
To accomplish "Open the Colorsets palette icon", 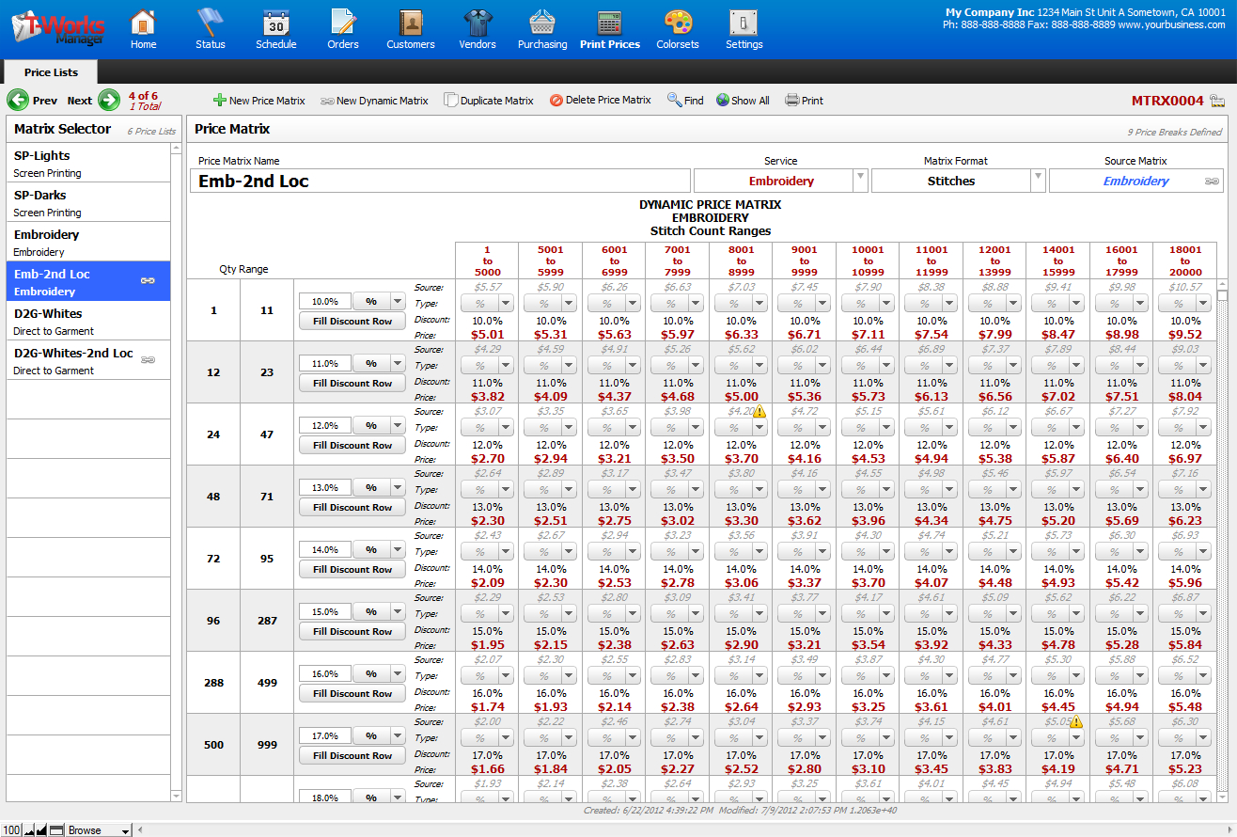I will 677,23.
